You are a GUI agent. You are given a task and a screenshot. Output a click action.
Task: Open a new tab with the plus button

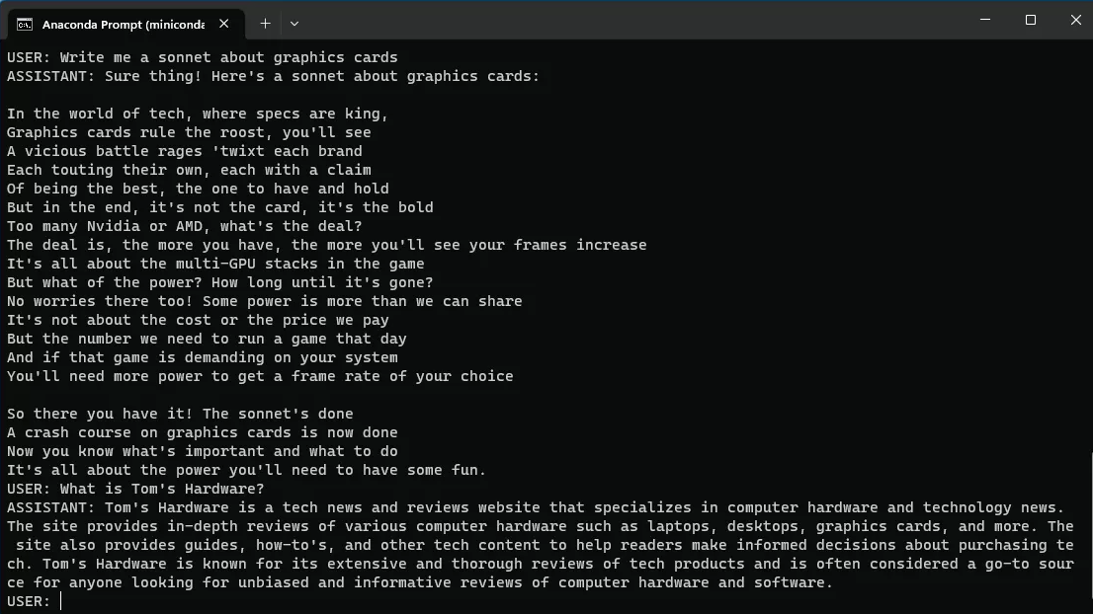265,23
